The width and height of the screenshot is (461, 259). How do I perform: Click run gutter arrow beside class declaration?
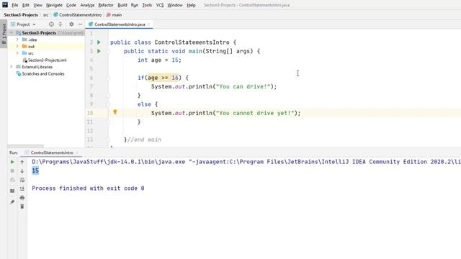coord(99,42)
